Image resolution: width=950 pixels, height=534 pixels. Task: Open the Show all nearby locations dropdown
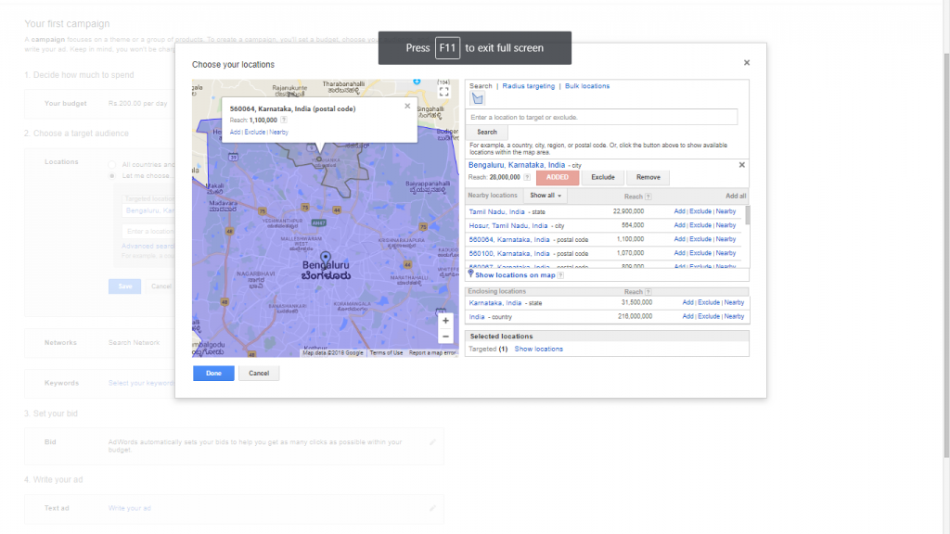pos(546,197)
